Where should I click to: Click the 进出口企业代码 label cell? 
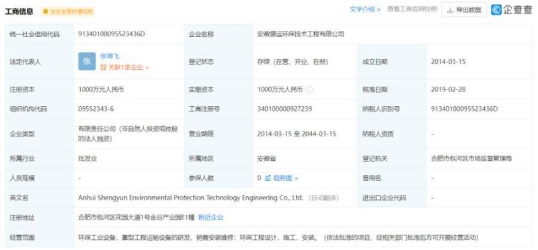click(x=392, y=198)
